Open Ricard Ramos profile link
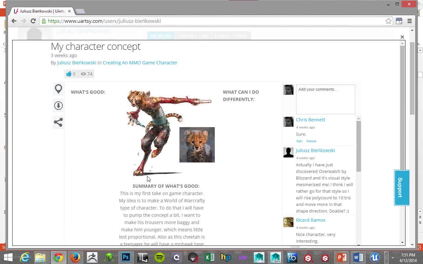 (311, 220)
